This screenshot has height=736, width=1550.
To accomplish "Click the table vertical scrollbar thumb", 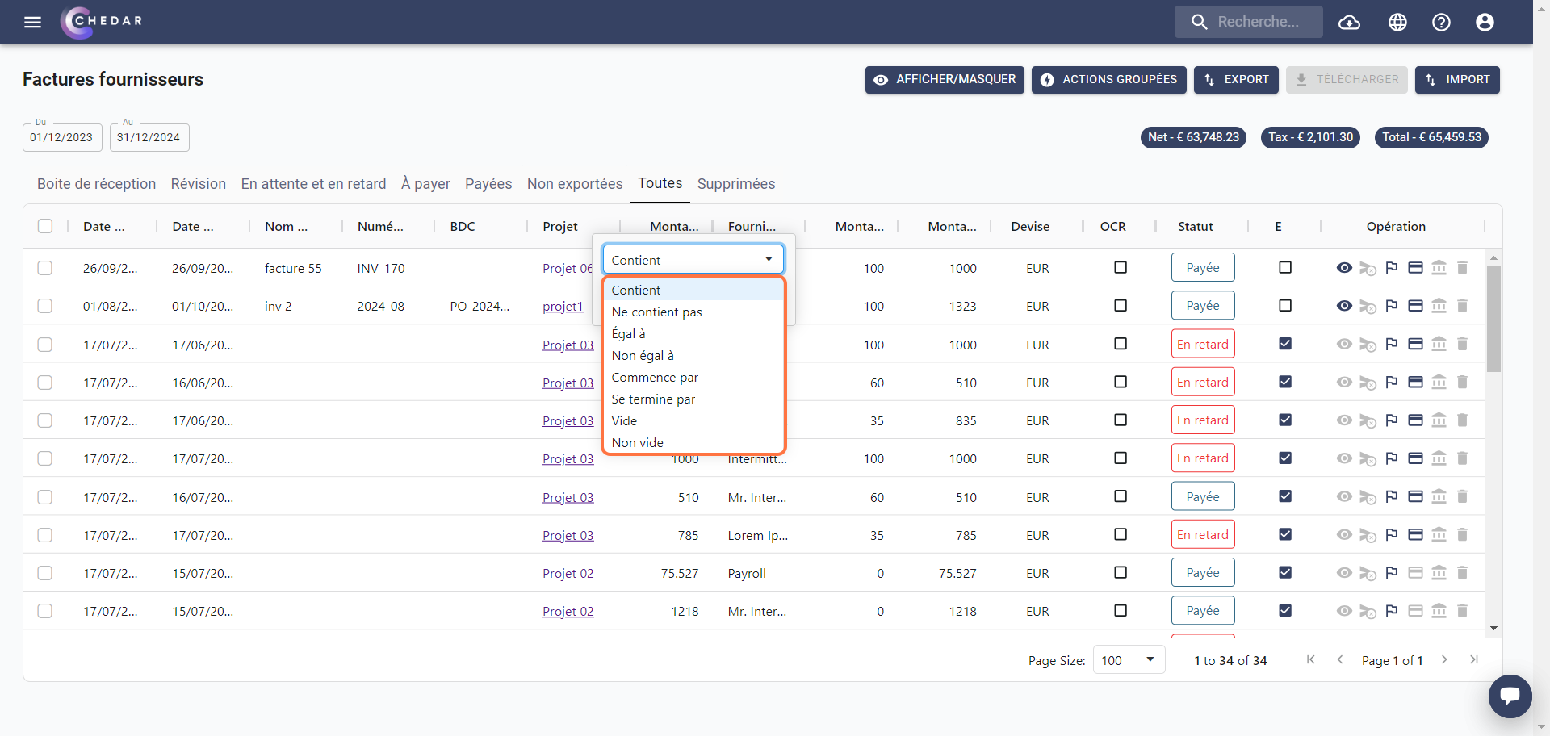I will coord(1493,319).
